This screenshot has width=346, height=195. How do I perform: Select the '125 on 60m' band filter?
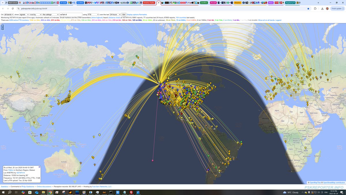(x=137, y=20)
